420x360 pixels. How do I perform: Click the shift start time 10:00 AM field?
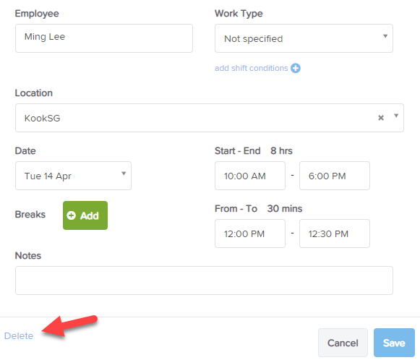(x=250, y=176)
